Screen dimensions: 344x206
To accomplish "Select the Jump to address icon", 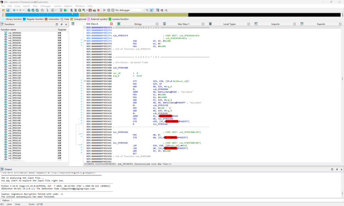I will pos(48,10).
